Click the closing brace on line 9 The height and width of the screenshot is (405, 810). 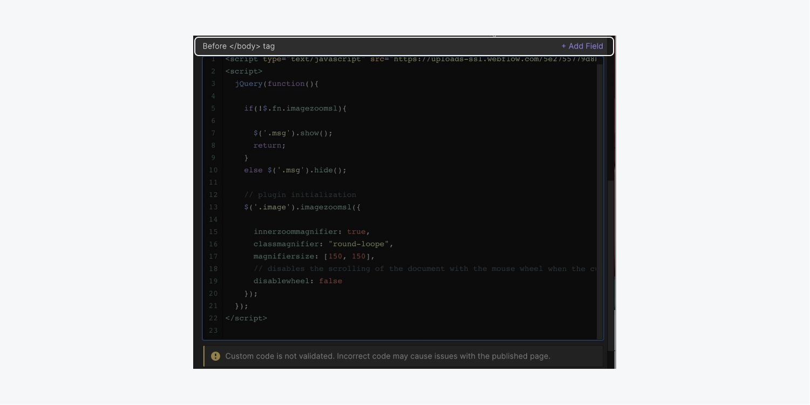(246, 158)
